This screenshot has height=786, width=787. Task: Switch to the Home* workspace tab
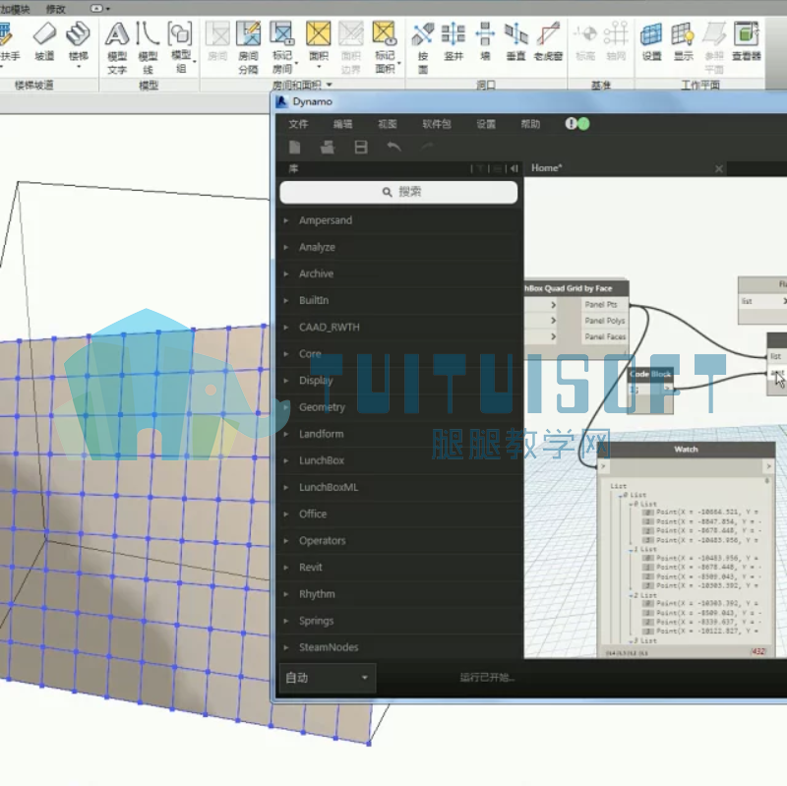(x=547, y=168)
